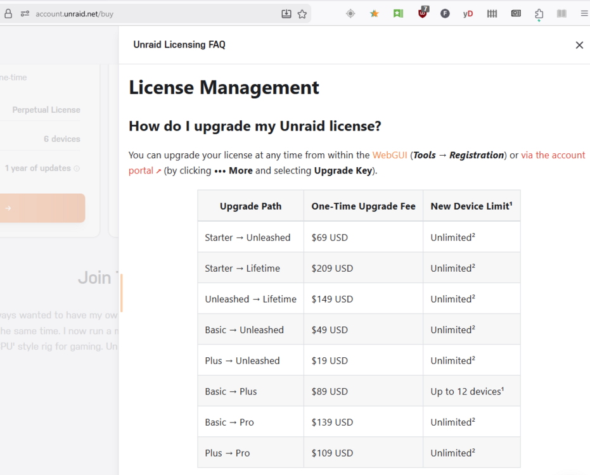Screen dimensions: 590x475
Task: Click the site security lock icon
Action: [8, 14]
